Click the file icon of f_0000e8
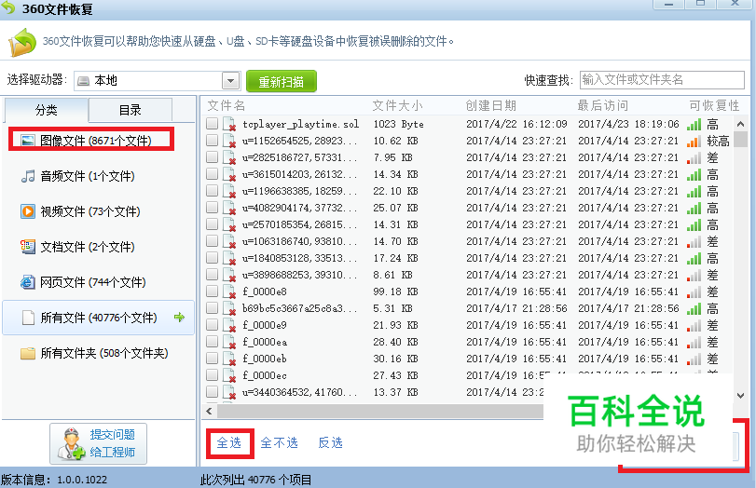Screen dimensions: 756x488 coord(229,291)
